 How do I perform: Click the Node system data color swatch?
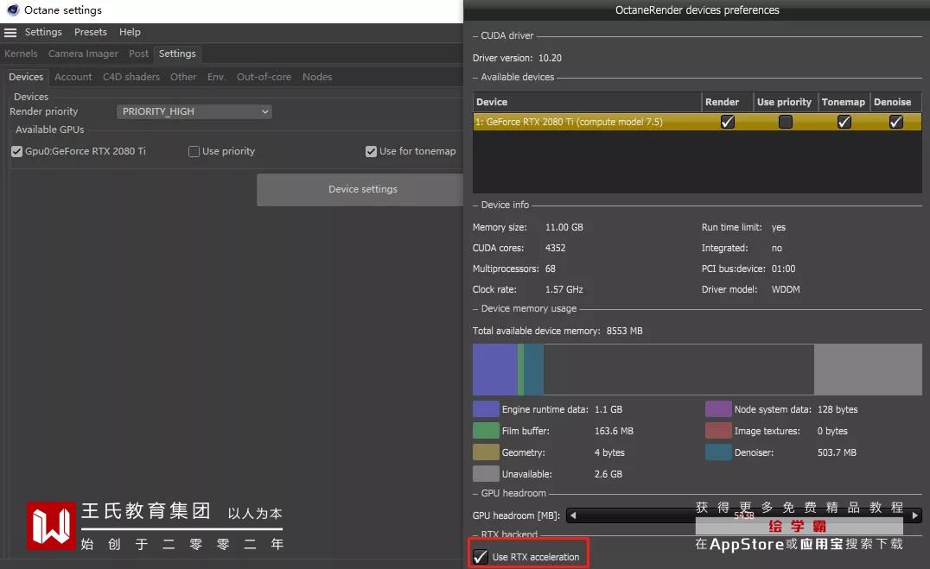tap(718, 409)
